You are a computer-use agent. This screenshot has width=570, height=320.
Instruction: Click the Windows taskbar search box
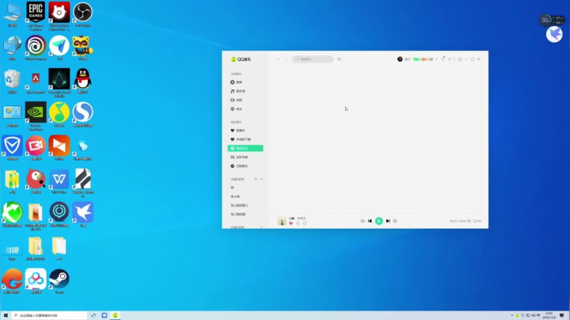pyautogui.click(x=49, y=315)
